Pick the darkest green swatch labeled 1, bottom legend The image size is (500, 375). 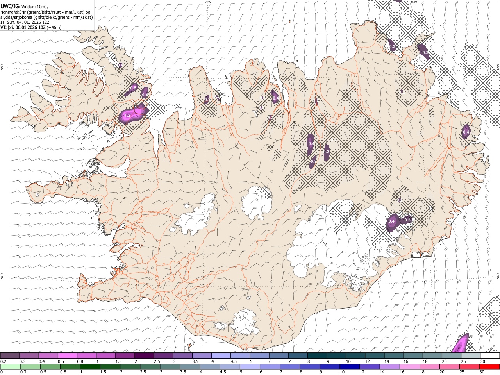coord(90,367)
